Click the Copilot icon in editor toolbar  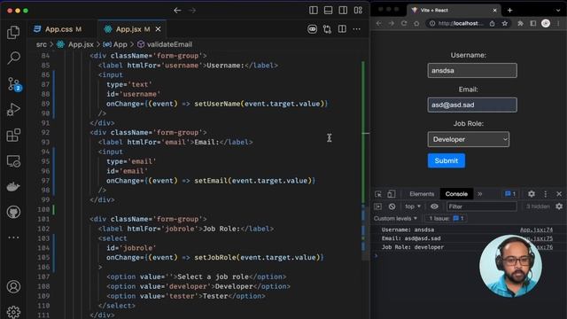point(312,29)
